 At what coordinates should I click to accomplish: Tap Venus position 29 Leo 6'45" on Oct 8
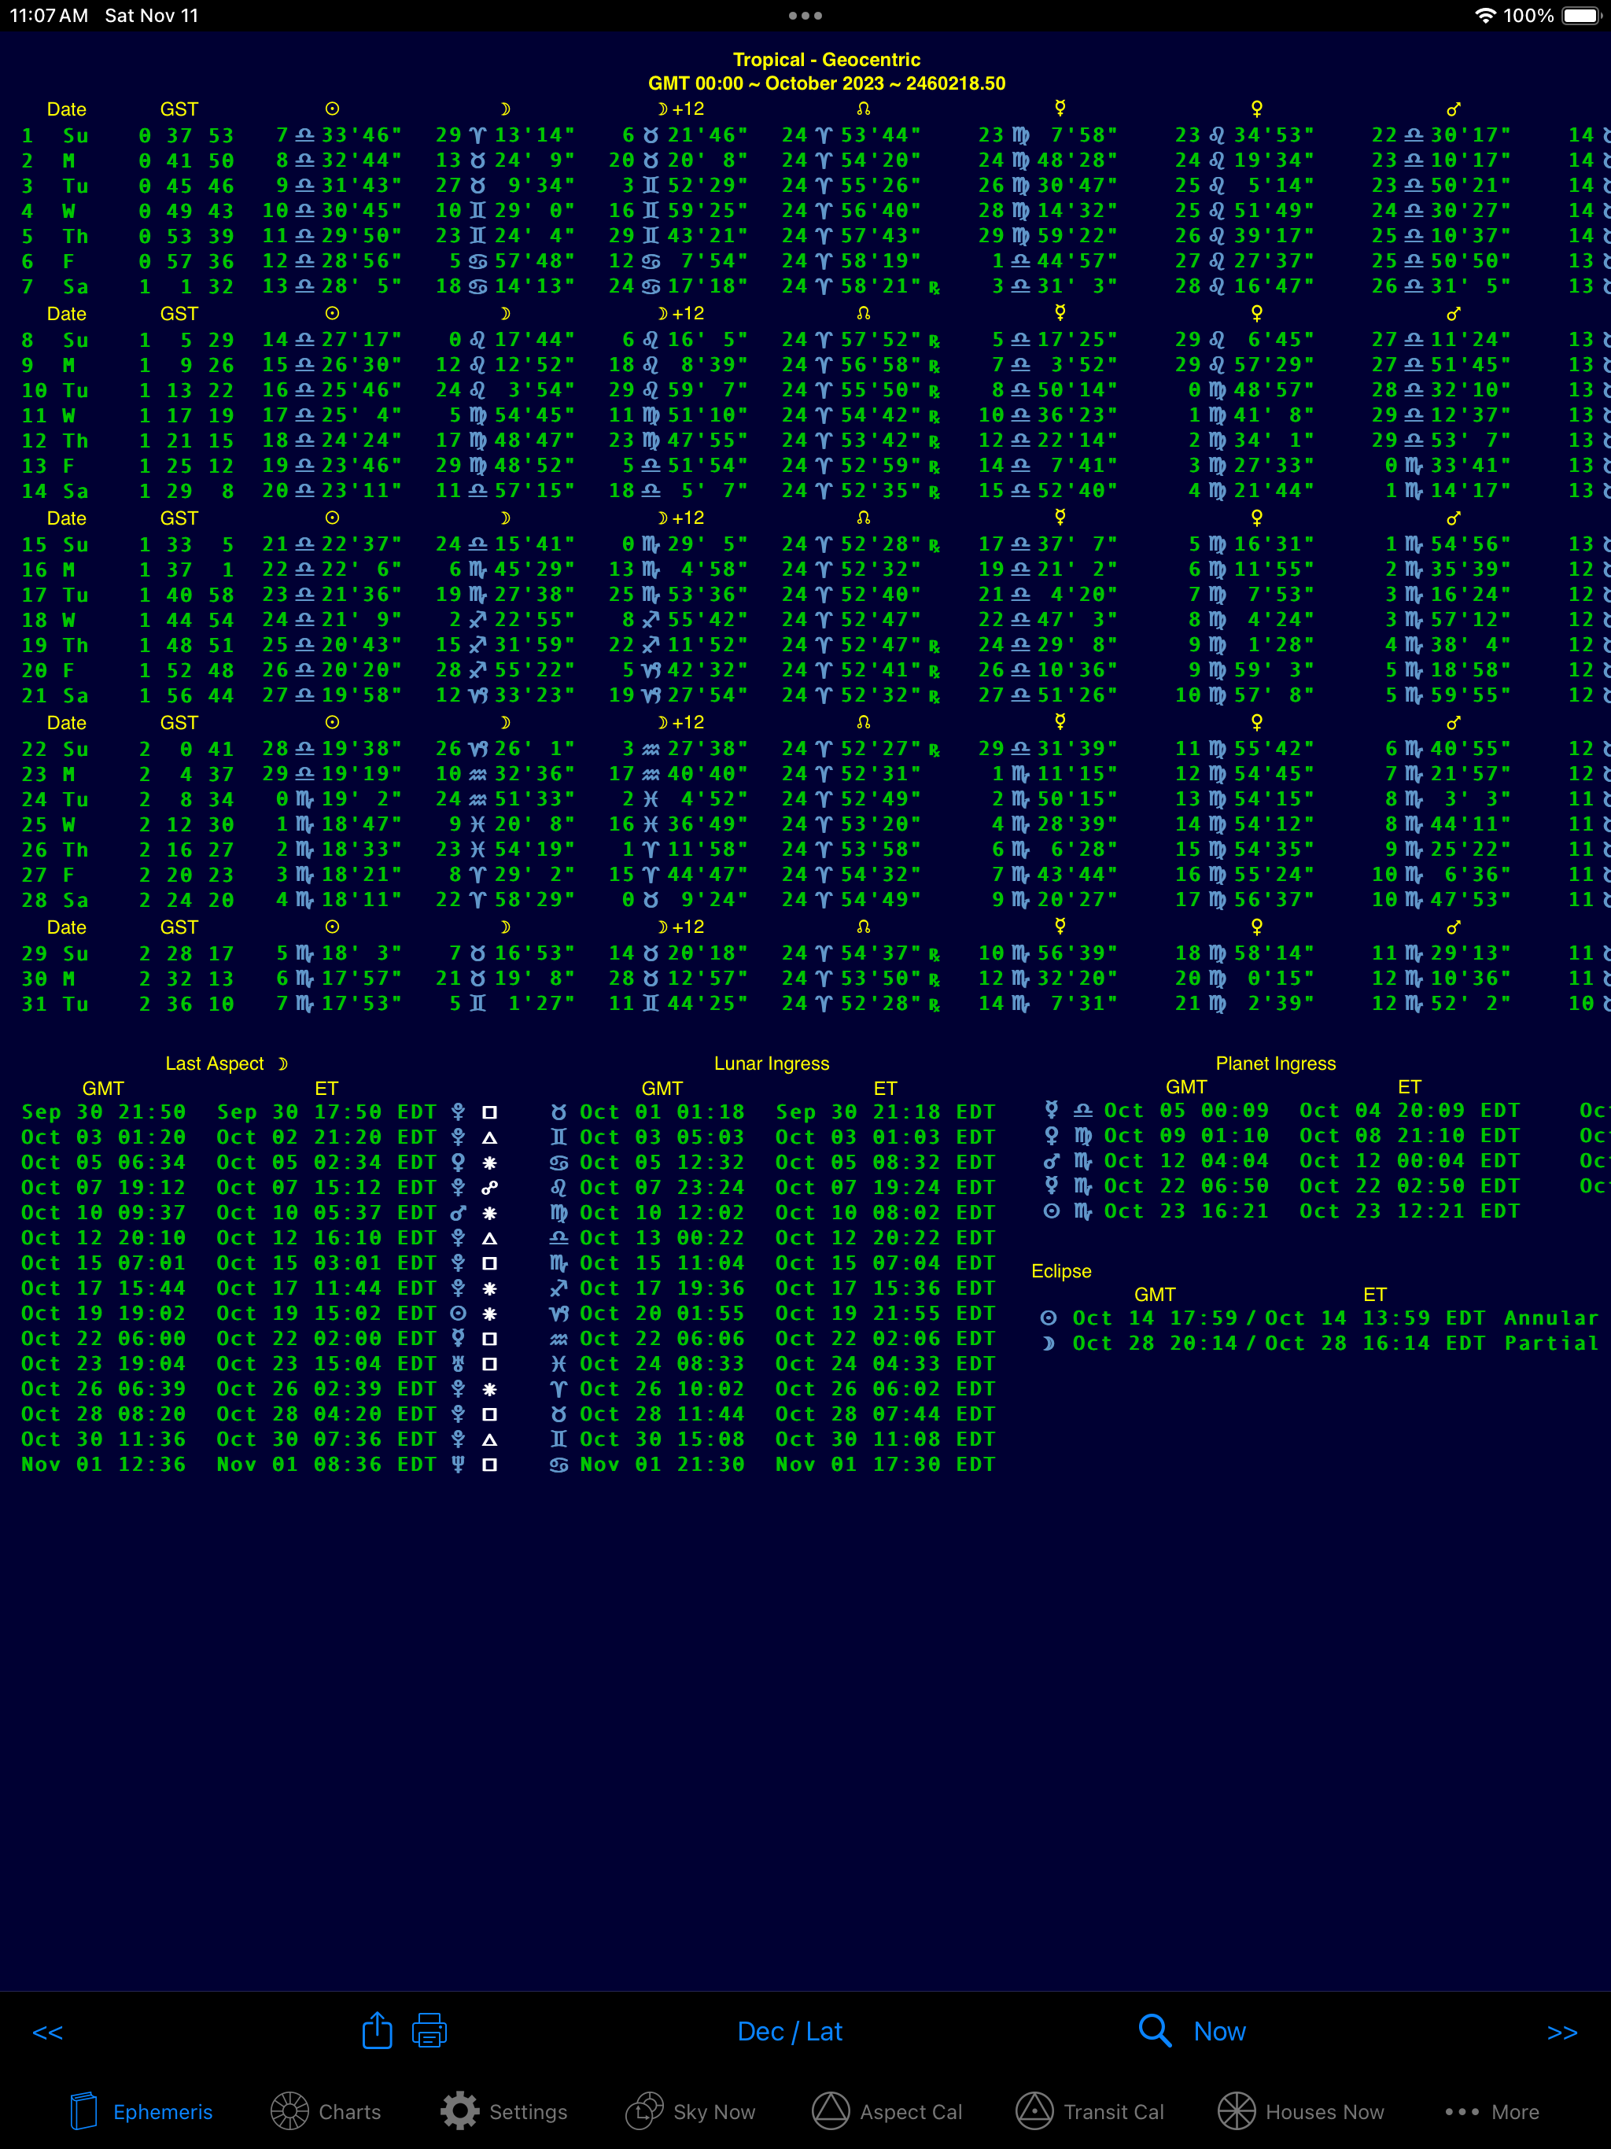tap(1244, 340)
